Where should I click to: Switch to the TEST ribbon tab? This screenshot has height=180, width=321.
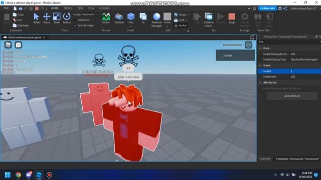[x=80, y=8]
